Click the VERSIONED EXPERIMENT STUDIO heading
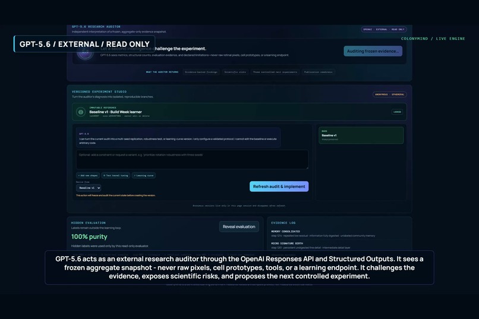Screen dimensions: 479x319 click(x=99, y=91)
